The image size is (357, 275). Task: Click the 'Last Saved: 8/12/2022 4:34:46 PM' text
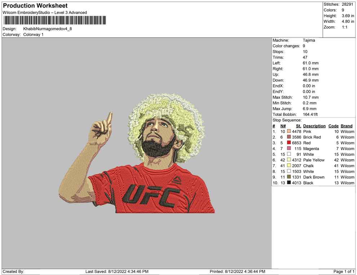coord(117,271)
